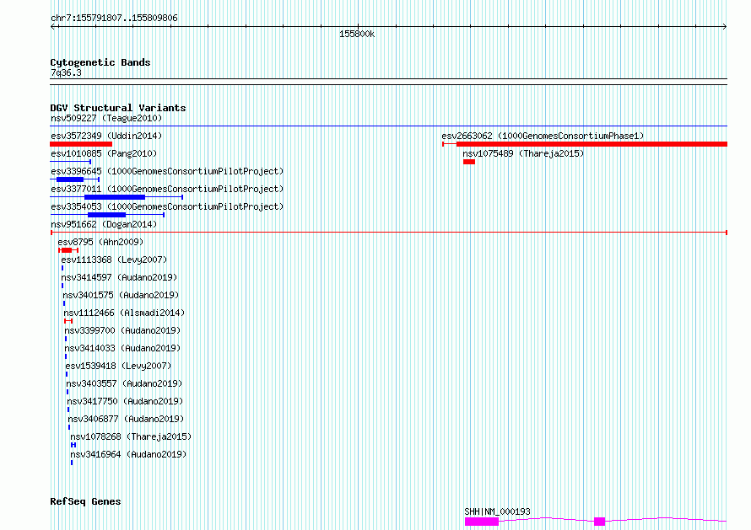Open variant nsv1078268 (Thareja2015)
This screenshot has width=751, height=530.
point(131,436)
